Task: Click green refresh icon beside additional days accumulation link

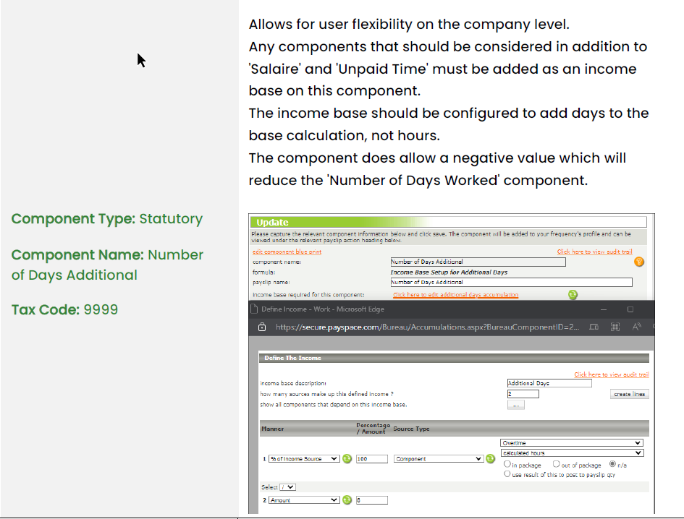Action: pos(573,295)
